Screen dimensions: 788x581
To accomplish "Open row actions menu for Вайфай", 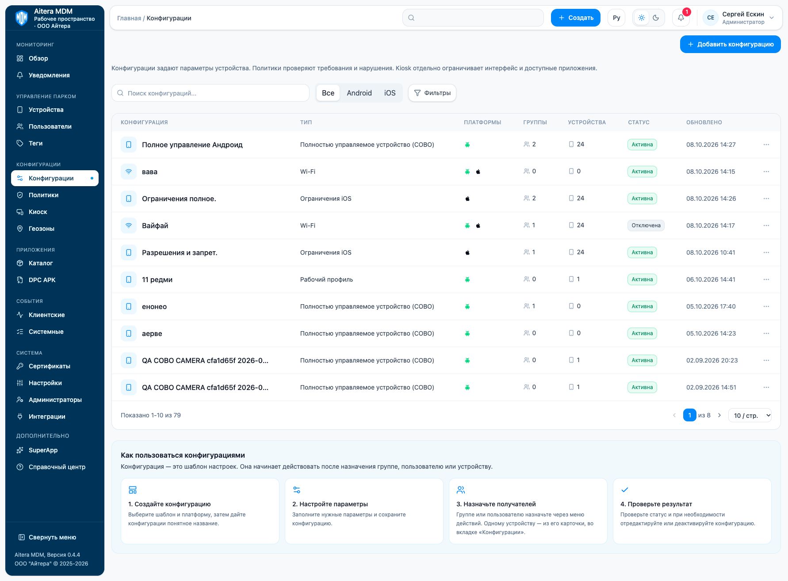I will (x=766, y=226).
